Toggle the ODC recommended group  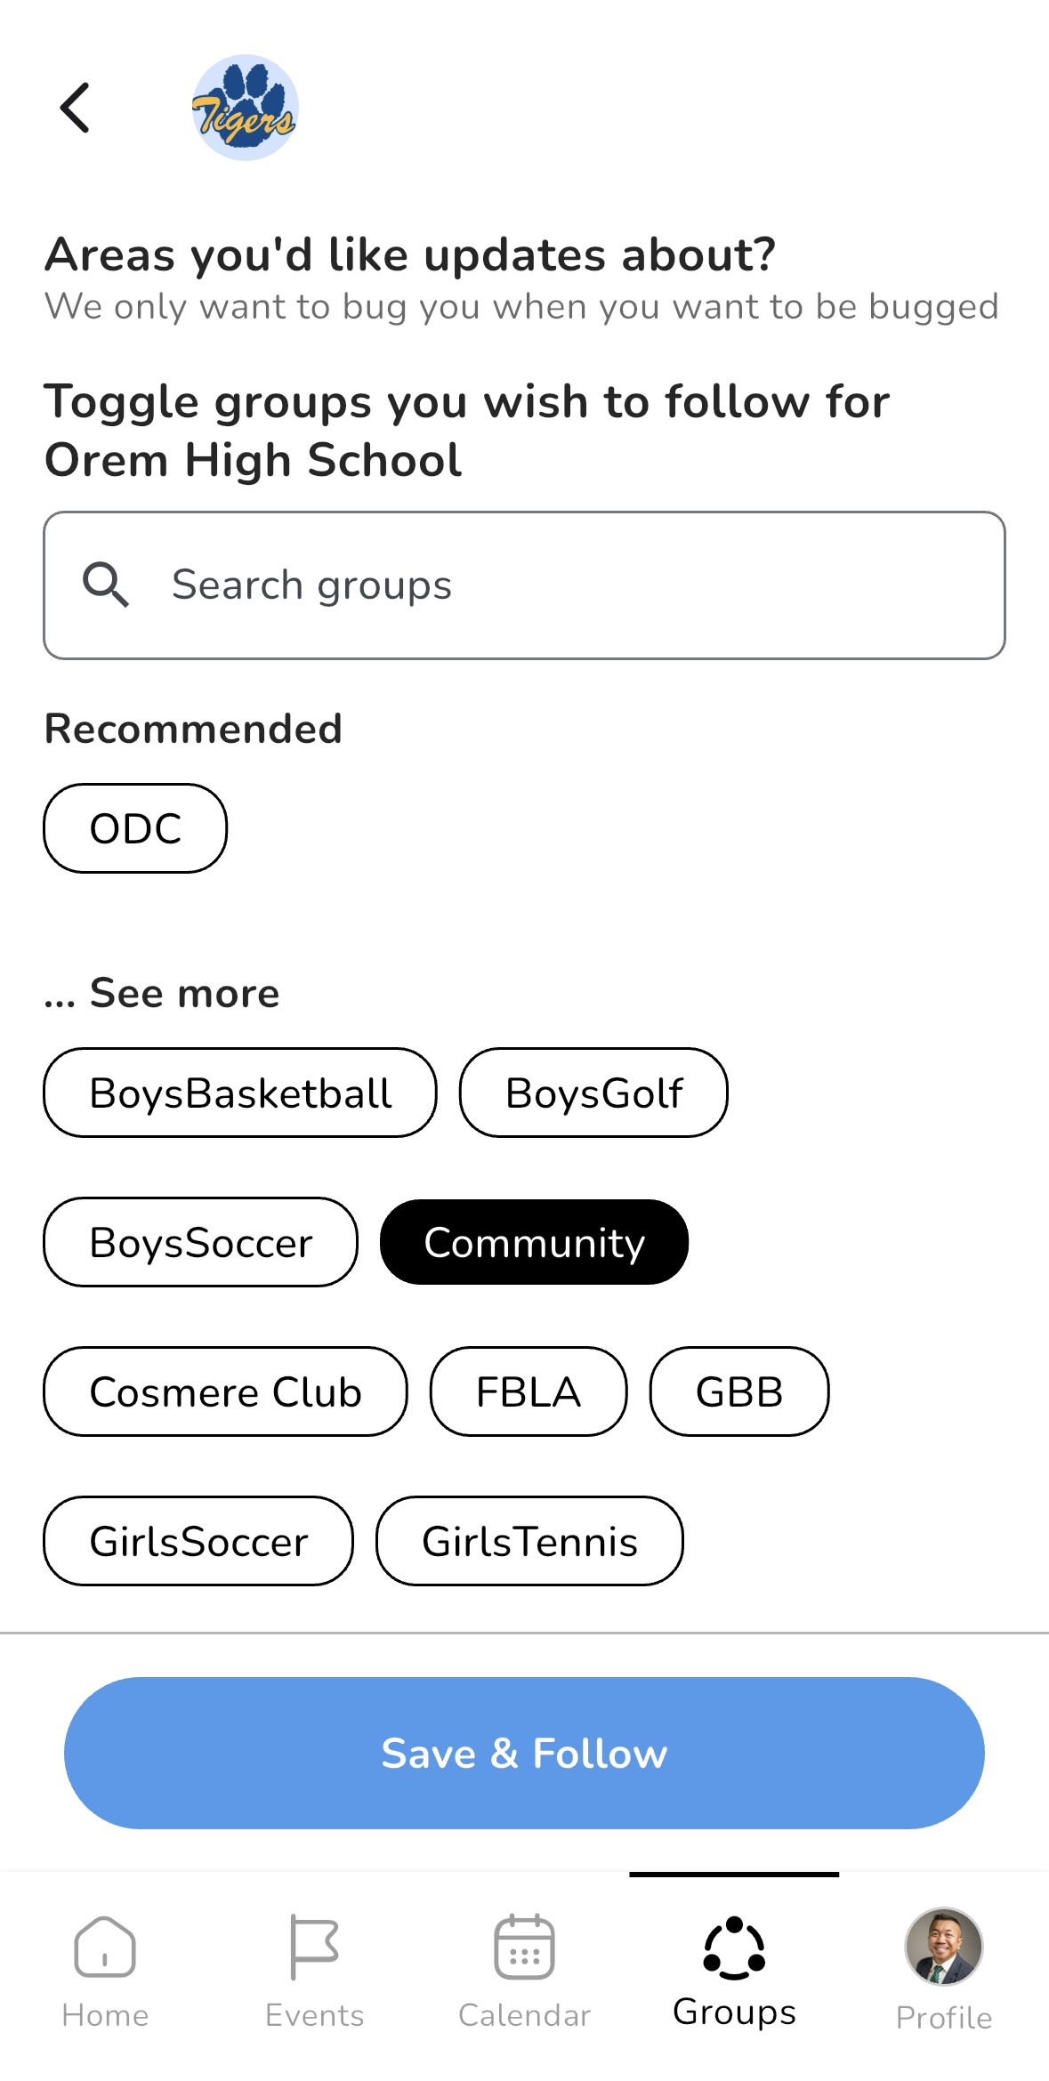pos(135,828)
